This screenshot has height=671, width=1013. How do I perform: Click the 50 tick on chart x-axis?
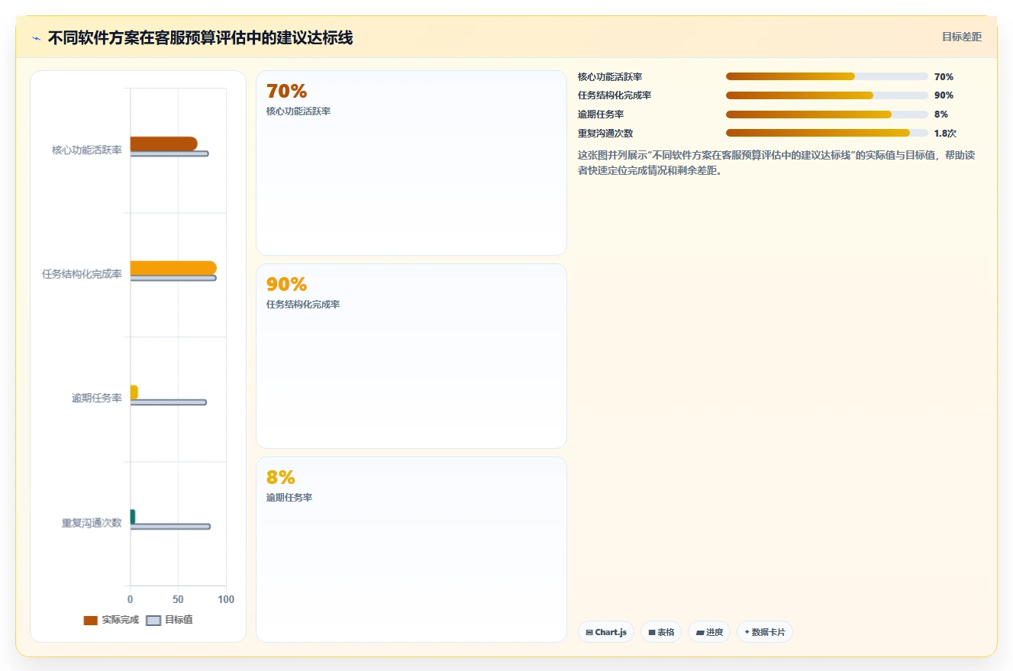click(x=178, y=599)
